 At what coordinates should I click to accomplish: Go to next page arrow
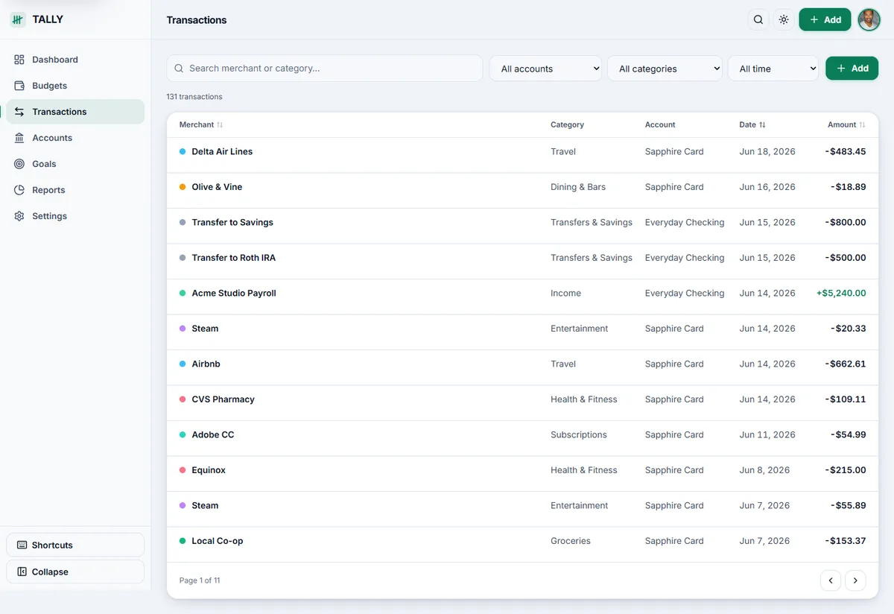pos(855,580)
